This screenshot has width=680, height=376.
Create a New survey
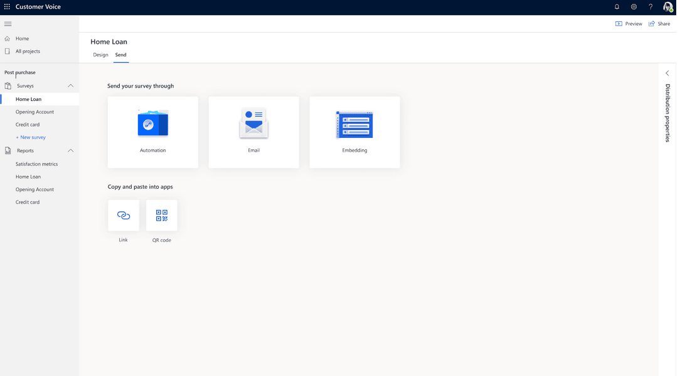tap(31, 137)
